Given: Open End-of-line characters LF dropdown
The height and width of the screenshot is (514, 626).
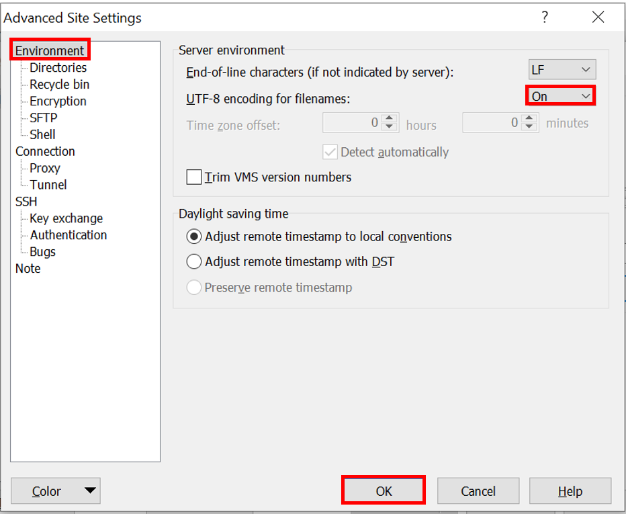Looking at the screenshot, I should tap(562, 70).
